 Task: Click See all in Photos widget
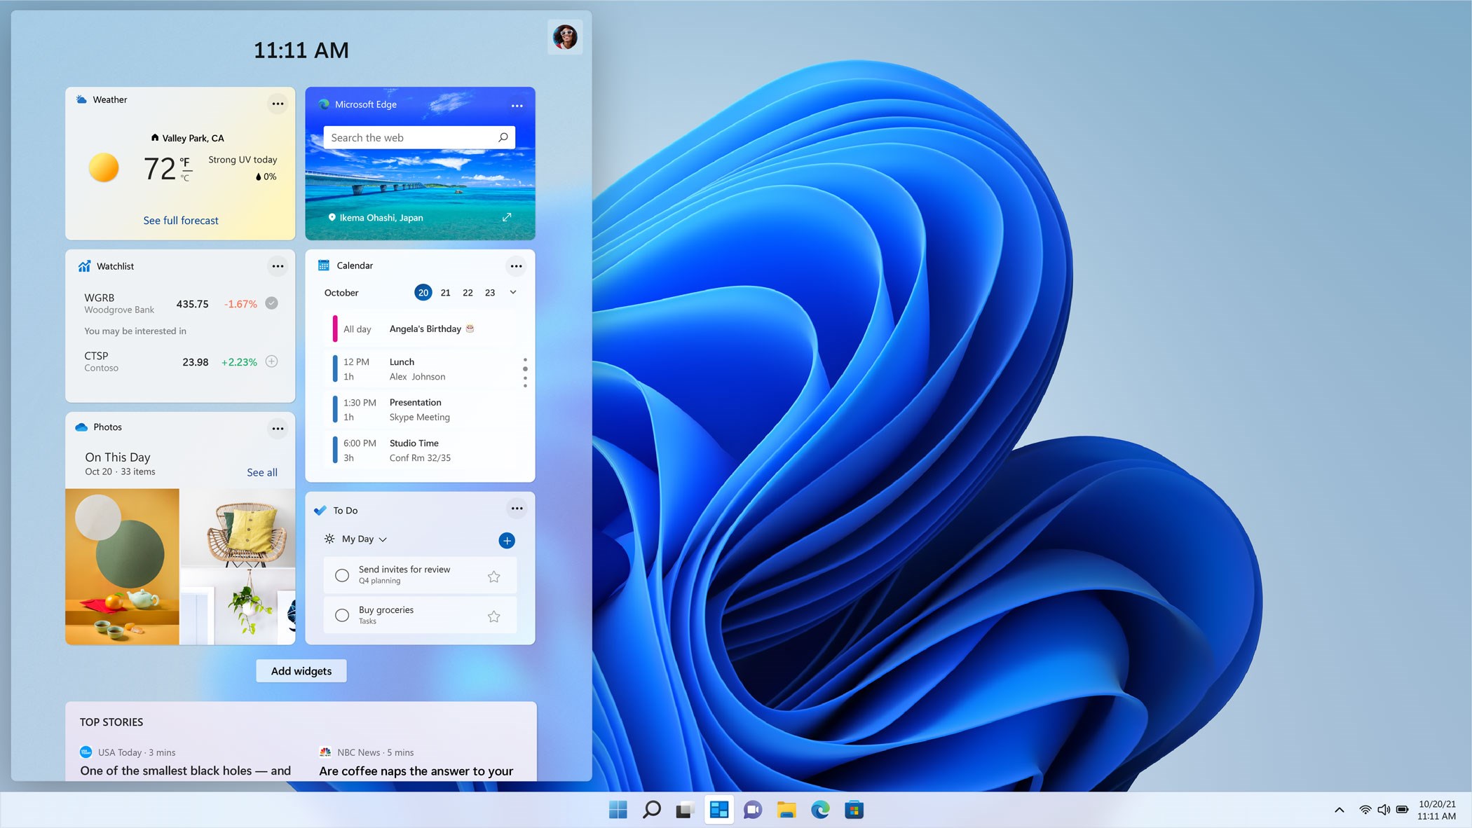(262, 471)
